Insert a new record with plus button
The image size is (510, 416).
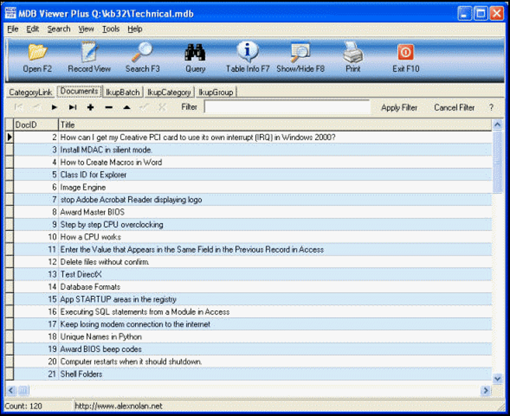90,107
